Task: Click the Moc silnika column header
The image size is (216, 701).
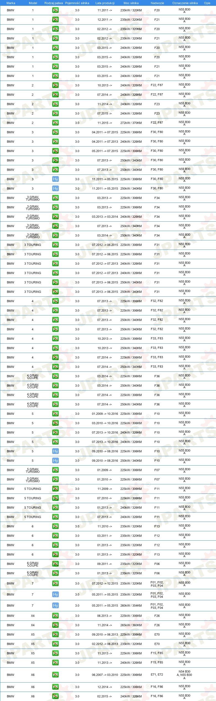Action: (131, 3)
